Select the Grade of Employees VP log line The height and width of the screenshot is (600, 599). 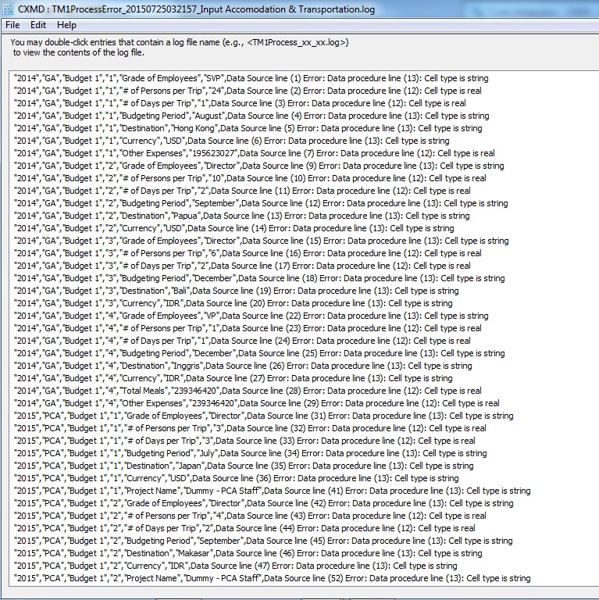click(251, 316)
